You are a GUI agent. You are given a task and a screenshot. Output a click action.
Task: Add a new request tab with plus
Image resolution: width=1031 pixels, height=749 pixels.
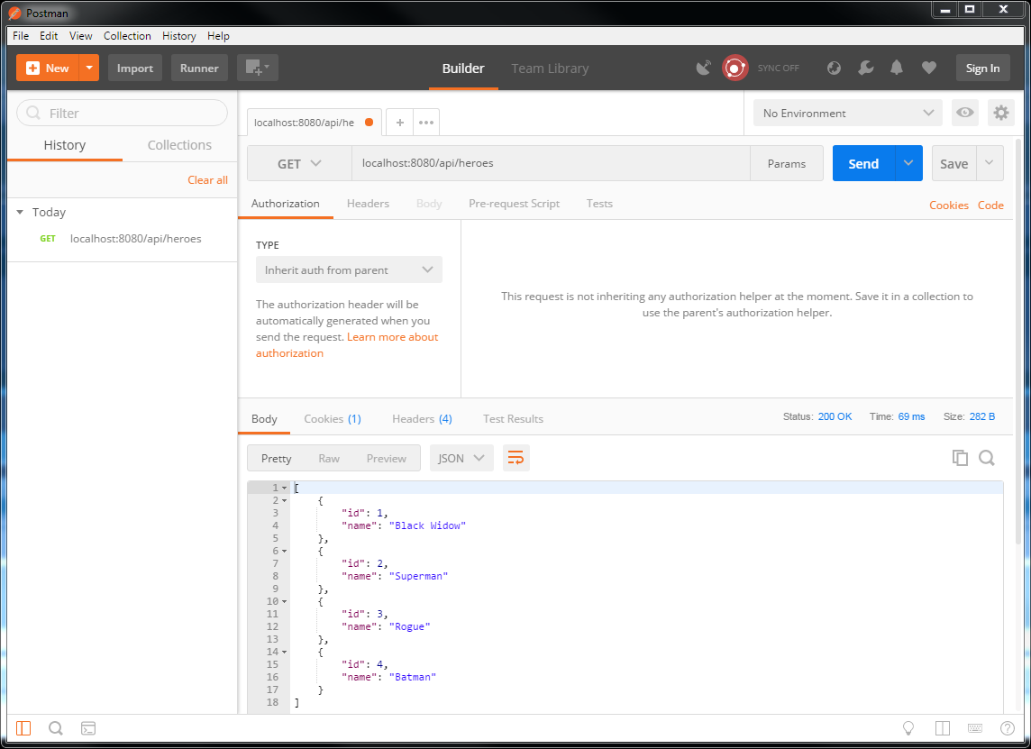tap(400, 123)
